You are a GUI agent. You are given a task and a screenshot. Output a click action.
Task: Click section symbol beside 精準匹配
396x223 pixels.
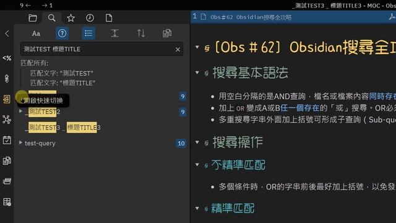[x=207, y=209]
